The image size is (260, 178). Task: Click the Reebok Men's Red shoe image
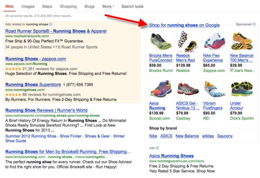(187, 42)
